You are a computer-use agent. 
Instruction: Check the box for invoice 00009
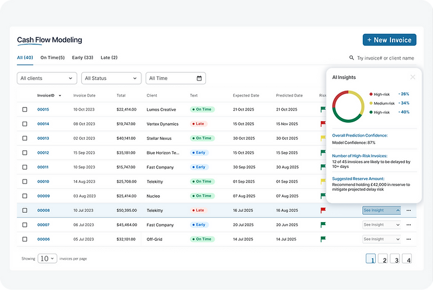25,196
